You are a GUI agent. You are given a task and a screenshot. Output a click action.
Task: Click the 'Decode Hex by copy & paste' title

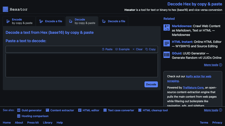tap(195, 4)
